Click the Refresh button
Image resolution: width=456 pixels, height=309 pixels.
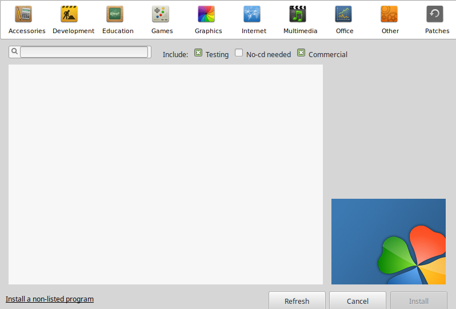point(297,301)
